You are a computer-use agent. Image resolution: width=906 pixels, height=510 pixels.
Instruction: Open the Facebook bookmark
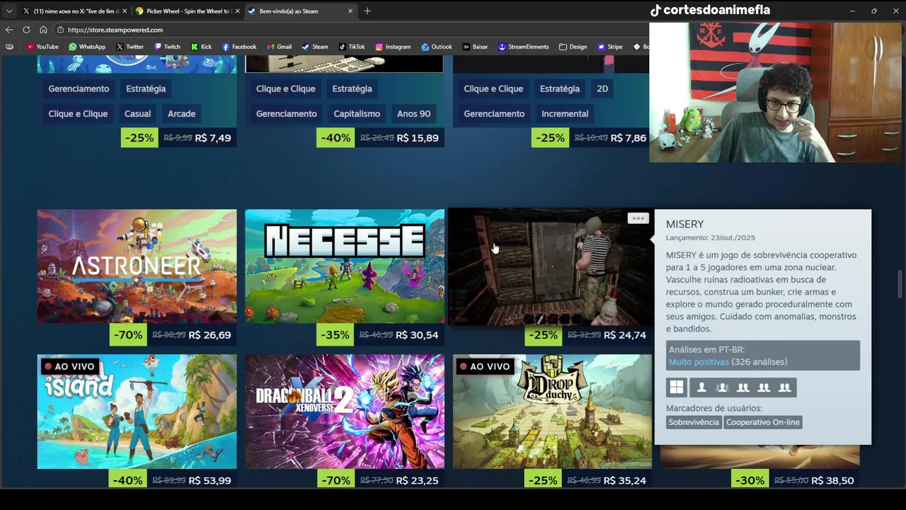click(239, 47)
